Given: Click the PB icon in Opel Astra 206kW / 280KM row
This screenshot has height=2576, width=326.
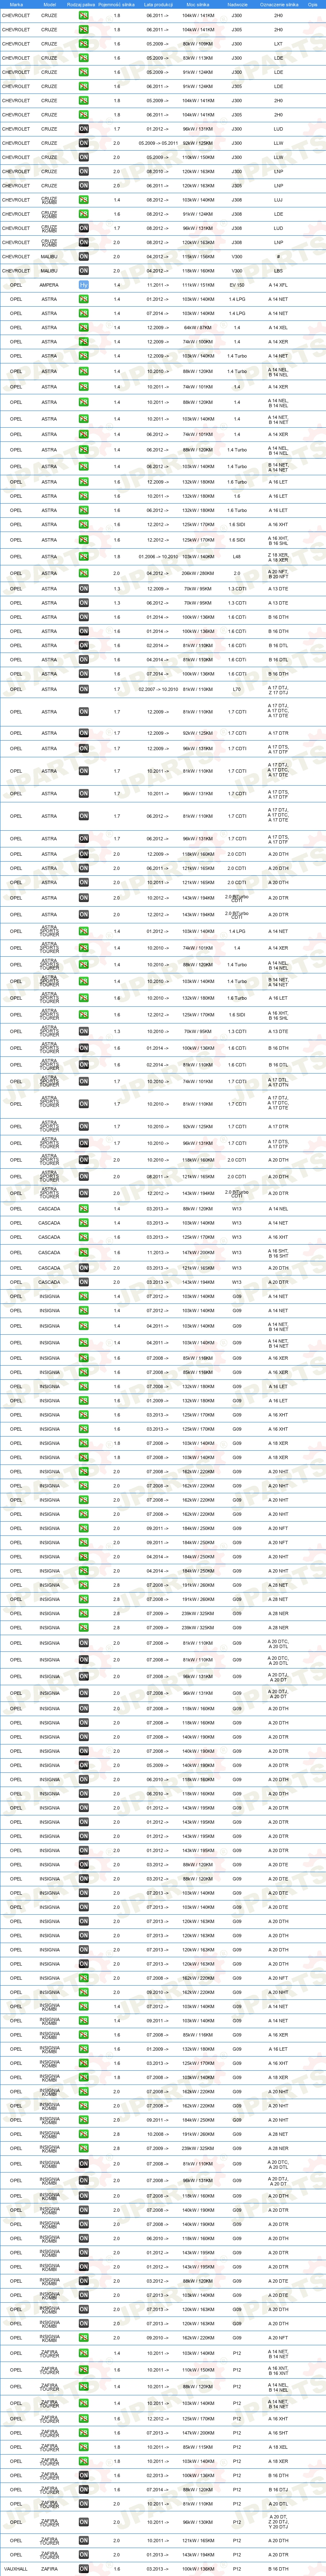Looking at the screenshot, I should [84, 573].
